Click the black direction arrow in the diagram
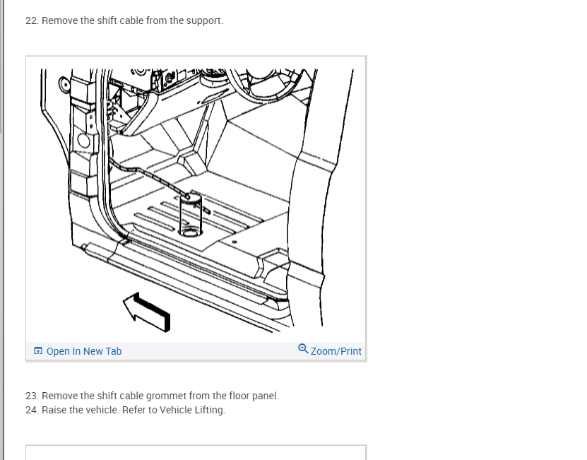587x460 pixels. point(147,313)
